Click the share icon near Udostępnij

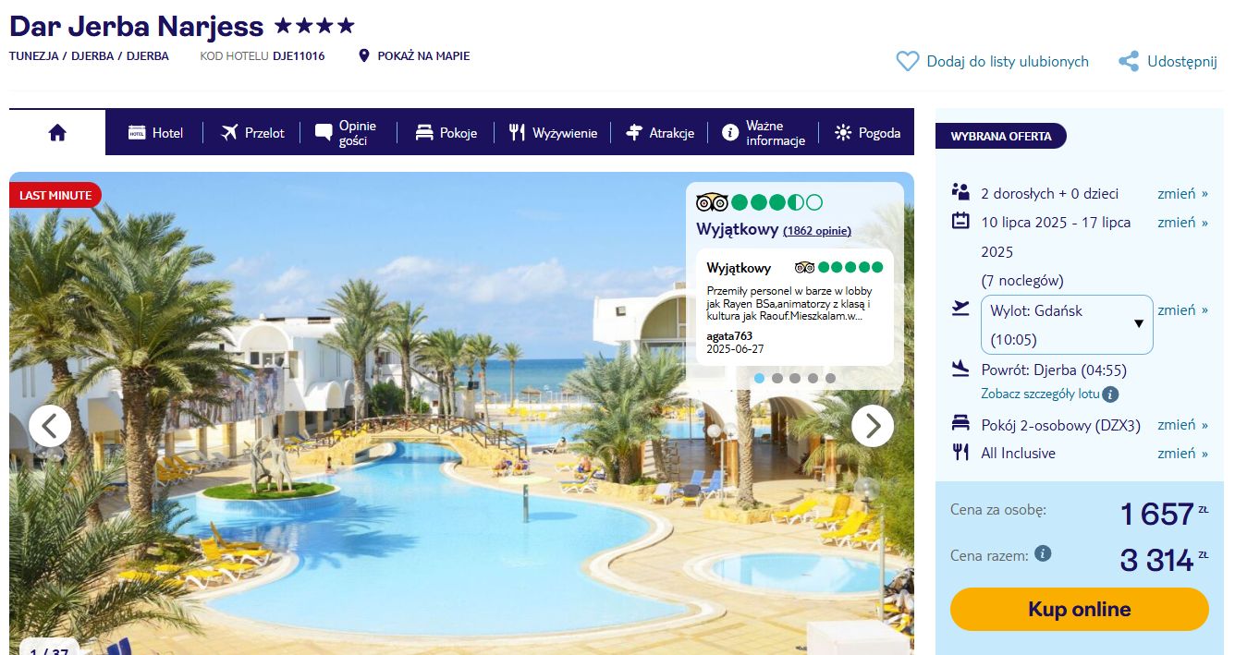[x=1128, y=62]
